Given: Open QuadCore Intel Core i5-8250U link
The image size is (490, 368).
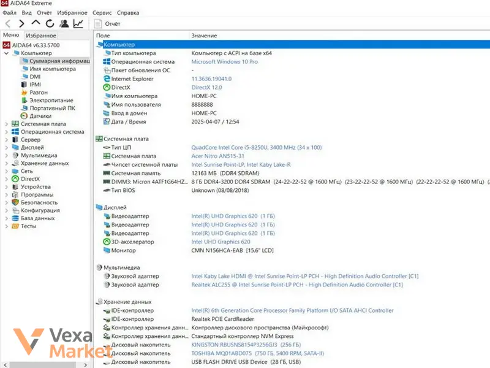Looking at the screenshot, I should (x=256, y=147).
